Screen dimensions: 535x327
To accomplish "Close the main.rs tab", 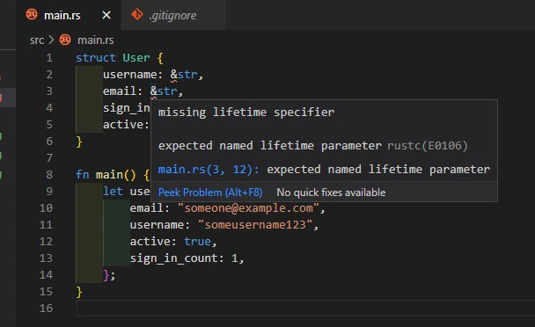I will click(106, 15).
